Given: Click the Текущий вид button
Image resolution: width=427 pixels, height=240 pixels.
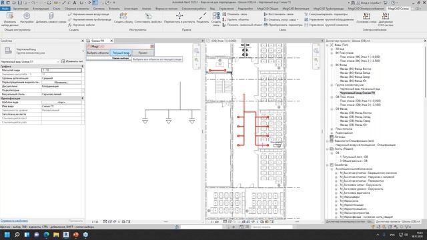Looking at the screenshot, I should [x=121, y=53].
